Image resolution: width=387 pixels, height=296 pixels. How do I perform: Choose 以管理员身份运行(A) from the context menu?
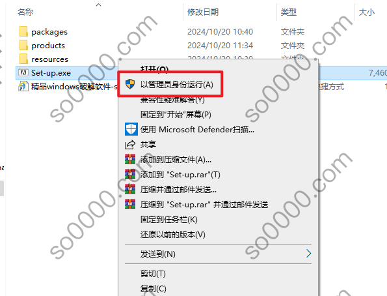tap(177, 85)
